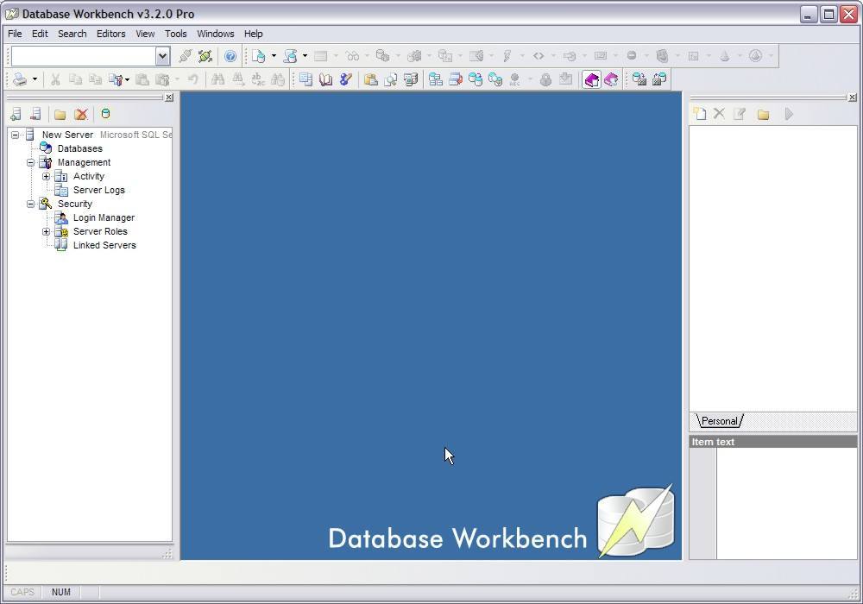
Task: Open the Editors menu
Action: 110,34
